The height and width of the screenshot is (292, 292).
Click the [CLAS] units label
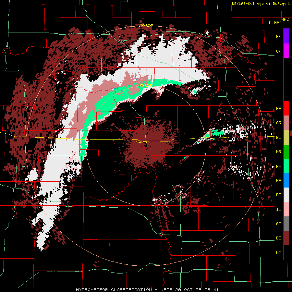(274, 22)
